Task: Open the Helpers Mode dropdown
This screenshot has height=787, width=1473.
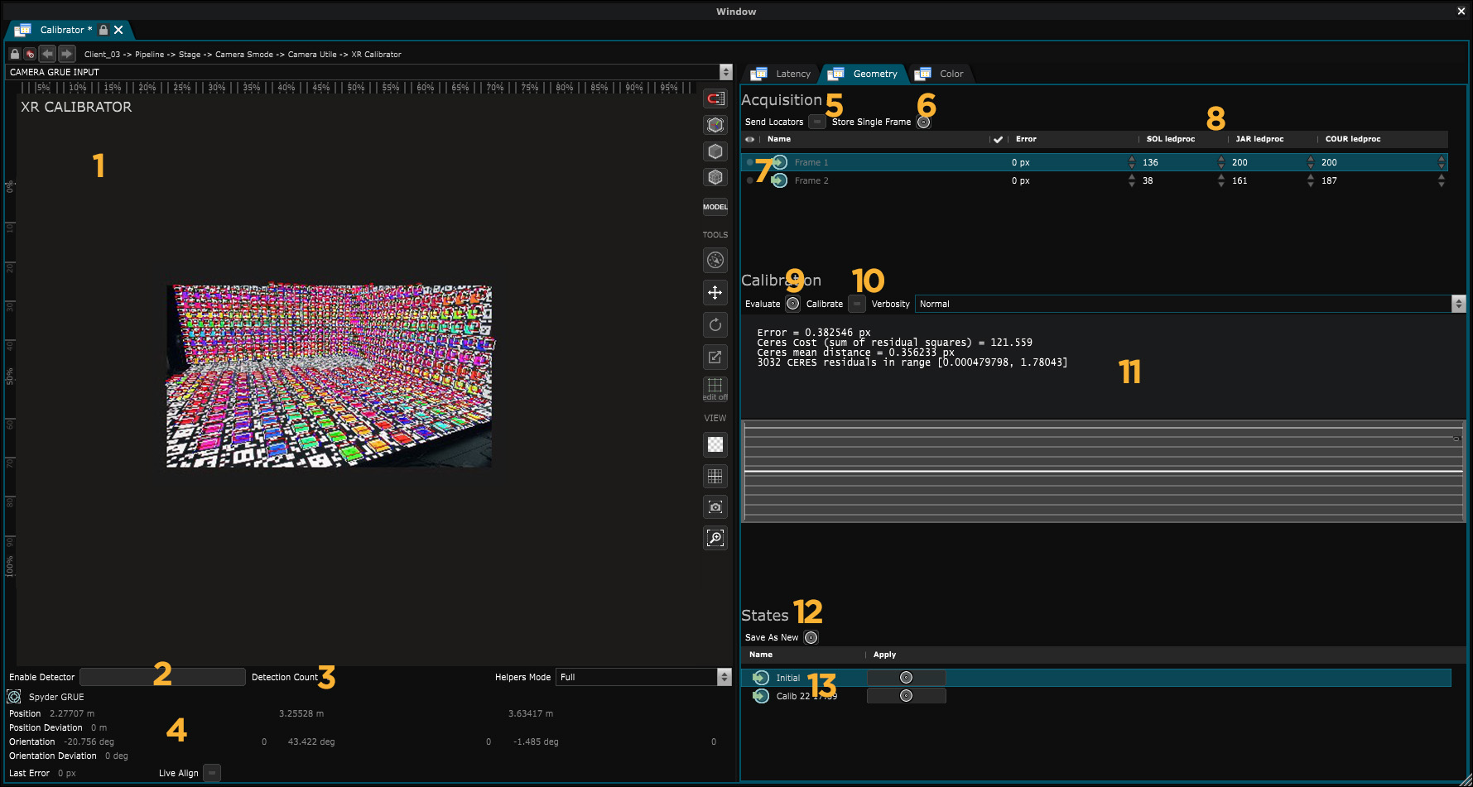Action: point(643,677)
